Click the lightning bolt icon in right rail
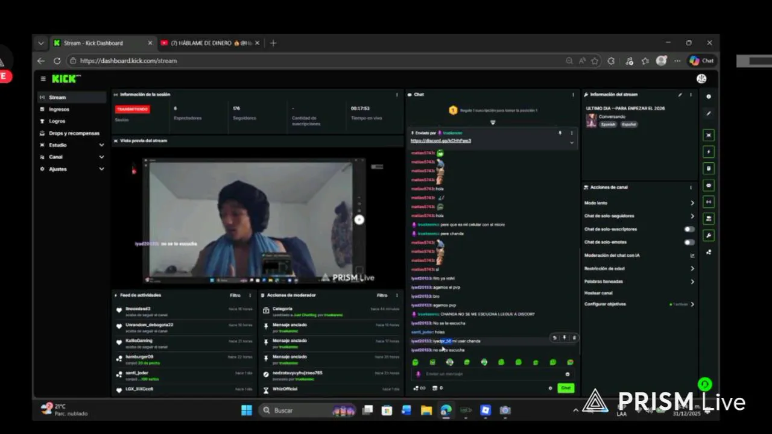Viewport: 772px width, 434px height. (709, 152)
